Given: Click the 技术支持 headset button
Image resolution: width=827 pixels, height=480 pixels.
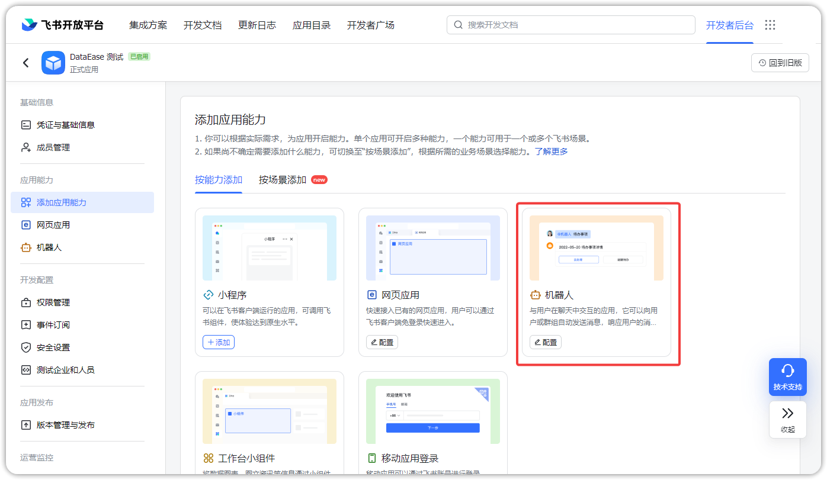Looking at the screenshot, I should click(x=788, y=377).
